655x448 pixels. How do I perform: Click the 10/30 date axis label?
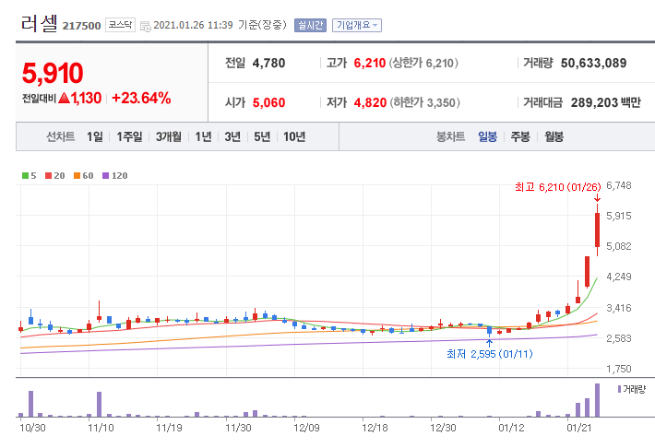tap(32, 428)
